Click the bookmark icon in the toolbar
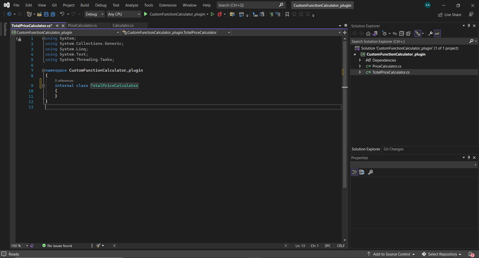Image resolution: width=479 pixels, height=258 pixels. 287,14
